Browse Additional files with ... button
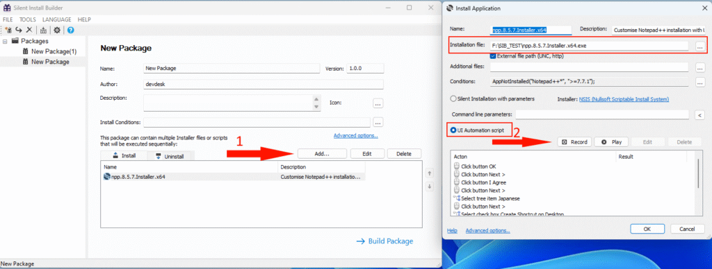Image resolution: width=712 pixels, height=269 pixels. point(699,67)
